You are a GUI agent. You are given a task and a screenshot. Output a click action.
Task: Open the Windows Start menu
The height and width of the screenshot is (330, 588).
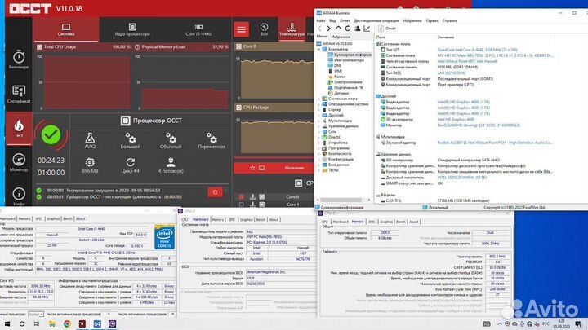coord(7,324)
